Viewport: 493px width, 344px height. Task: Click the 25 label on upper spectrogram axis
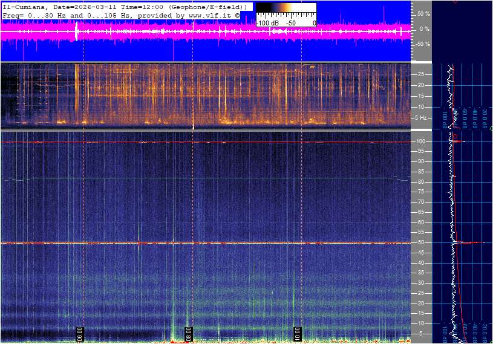click(422, 74)
